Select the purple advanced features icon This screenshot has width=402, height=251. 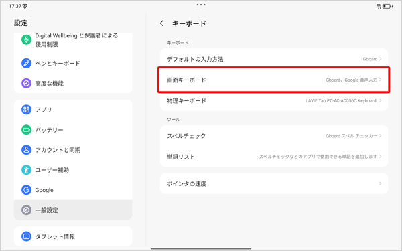[x=26, y=83]
